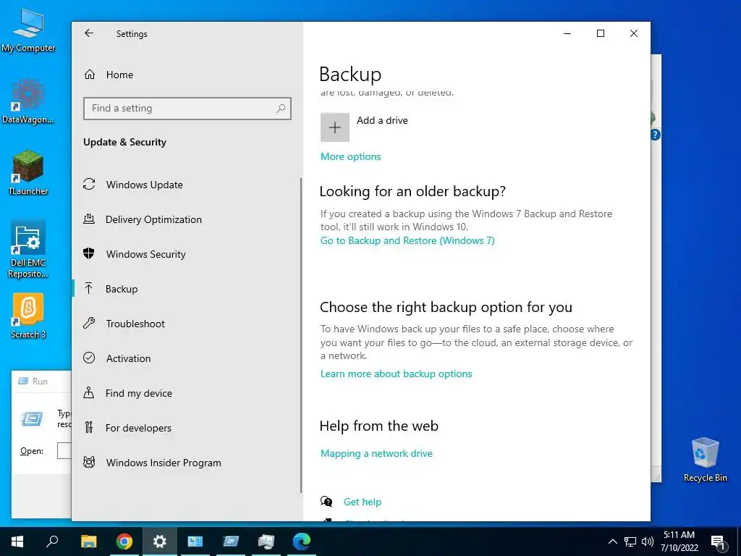Select Dell EMC Repository desktop shortcut
The width and height of the screenshot is (741, 556).
pos(28,249)
